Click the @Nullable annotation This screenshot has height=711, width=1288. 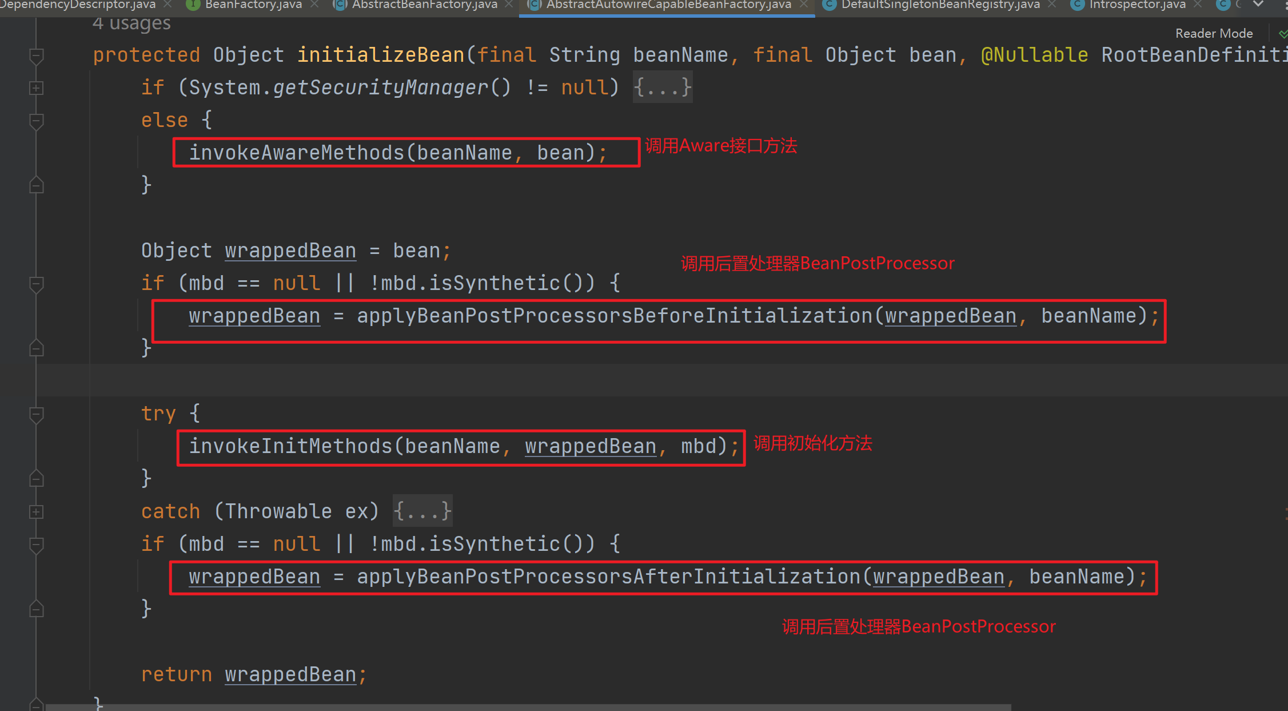pos(1034,55)
